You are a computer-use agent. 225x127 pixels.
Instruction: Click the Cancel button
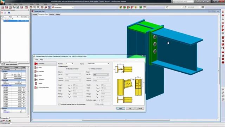140,108
